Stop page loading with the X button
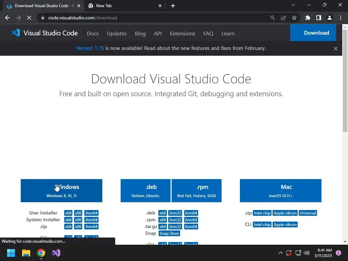Image resolution: width=348 pixels, height=261 pixels. click(x=29, y=18)
